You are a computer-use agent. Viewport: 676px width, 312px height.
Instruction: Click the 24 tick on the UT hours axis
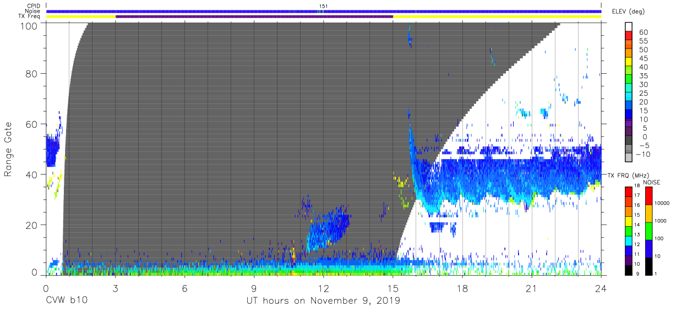pyautogui.click(x=601, y=288)
